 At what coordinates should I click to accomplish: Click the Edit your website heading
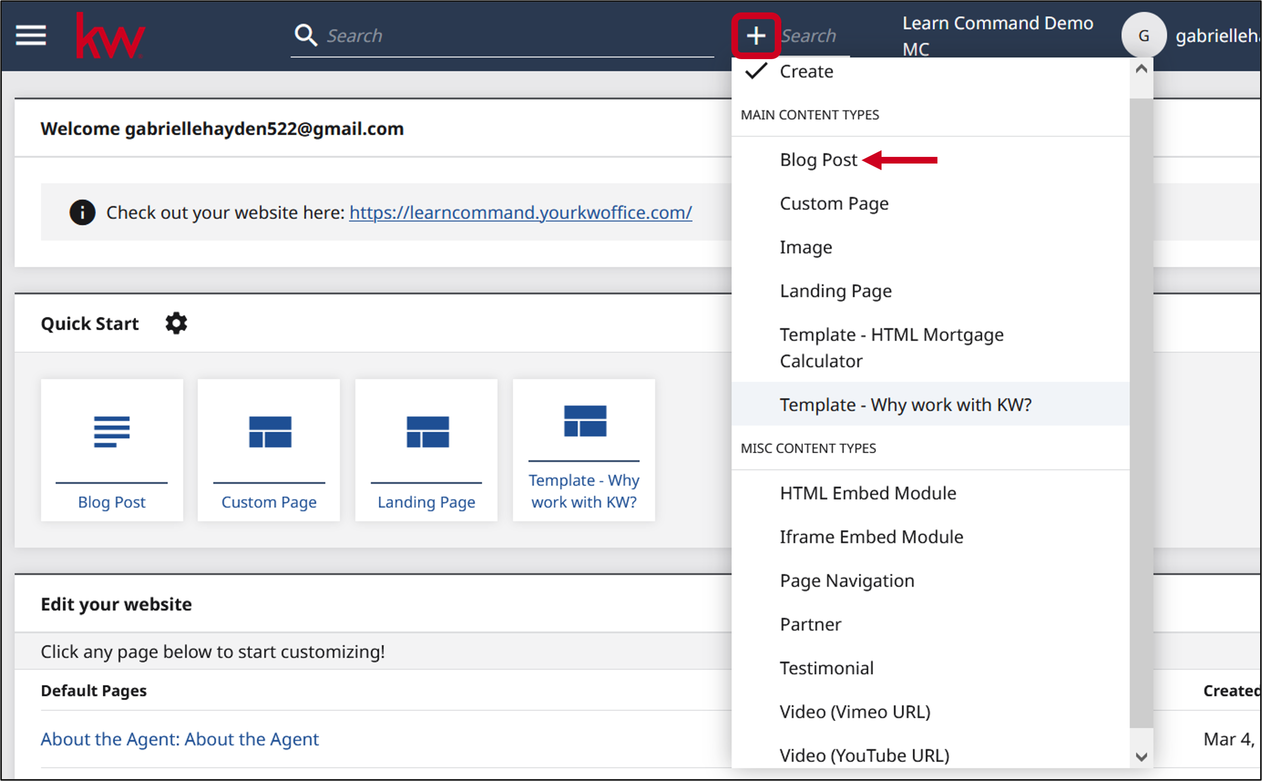pos(116,605)
